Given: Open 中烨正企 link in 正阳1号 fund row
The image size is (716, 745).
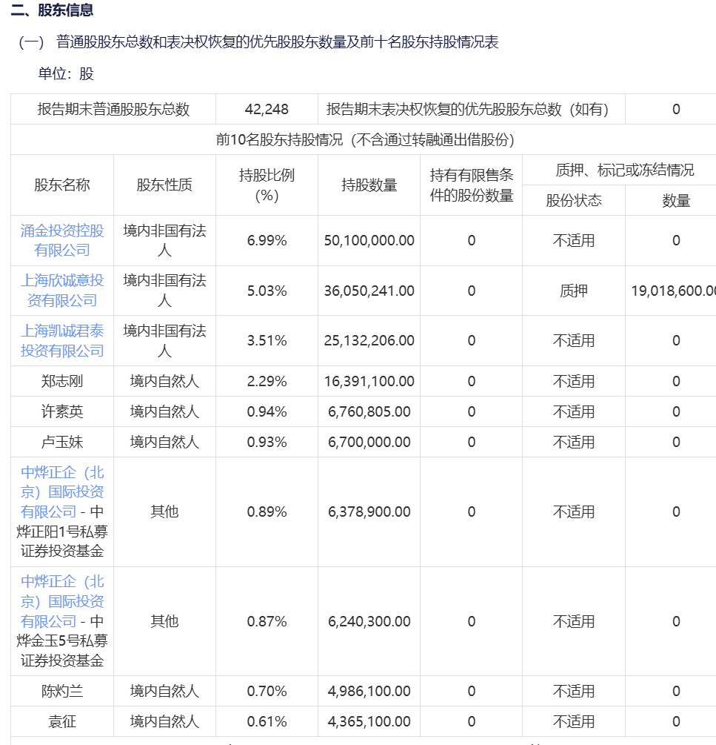Looking at the screenshot, I should [62, 491].
